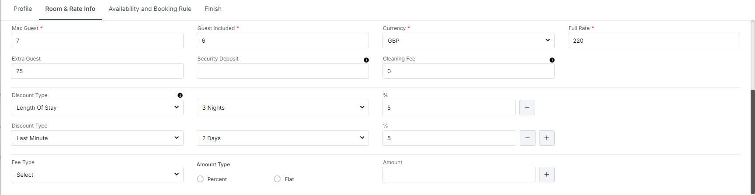This screenshot has width=755, height=195.
Task: Click the Security Deposit info icon
Action: click(x=366, y=60)
